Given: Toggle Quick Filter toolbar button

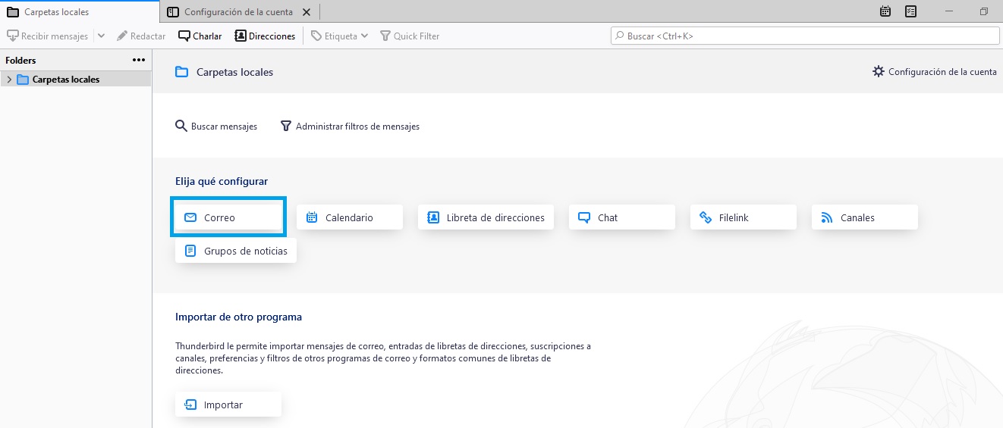Looking at the screenshot, I should (410, 36).
